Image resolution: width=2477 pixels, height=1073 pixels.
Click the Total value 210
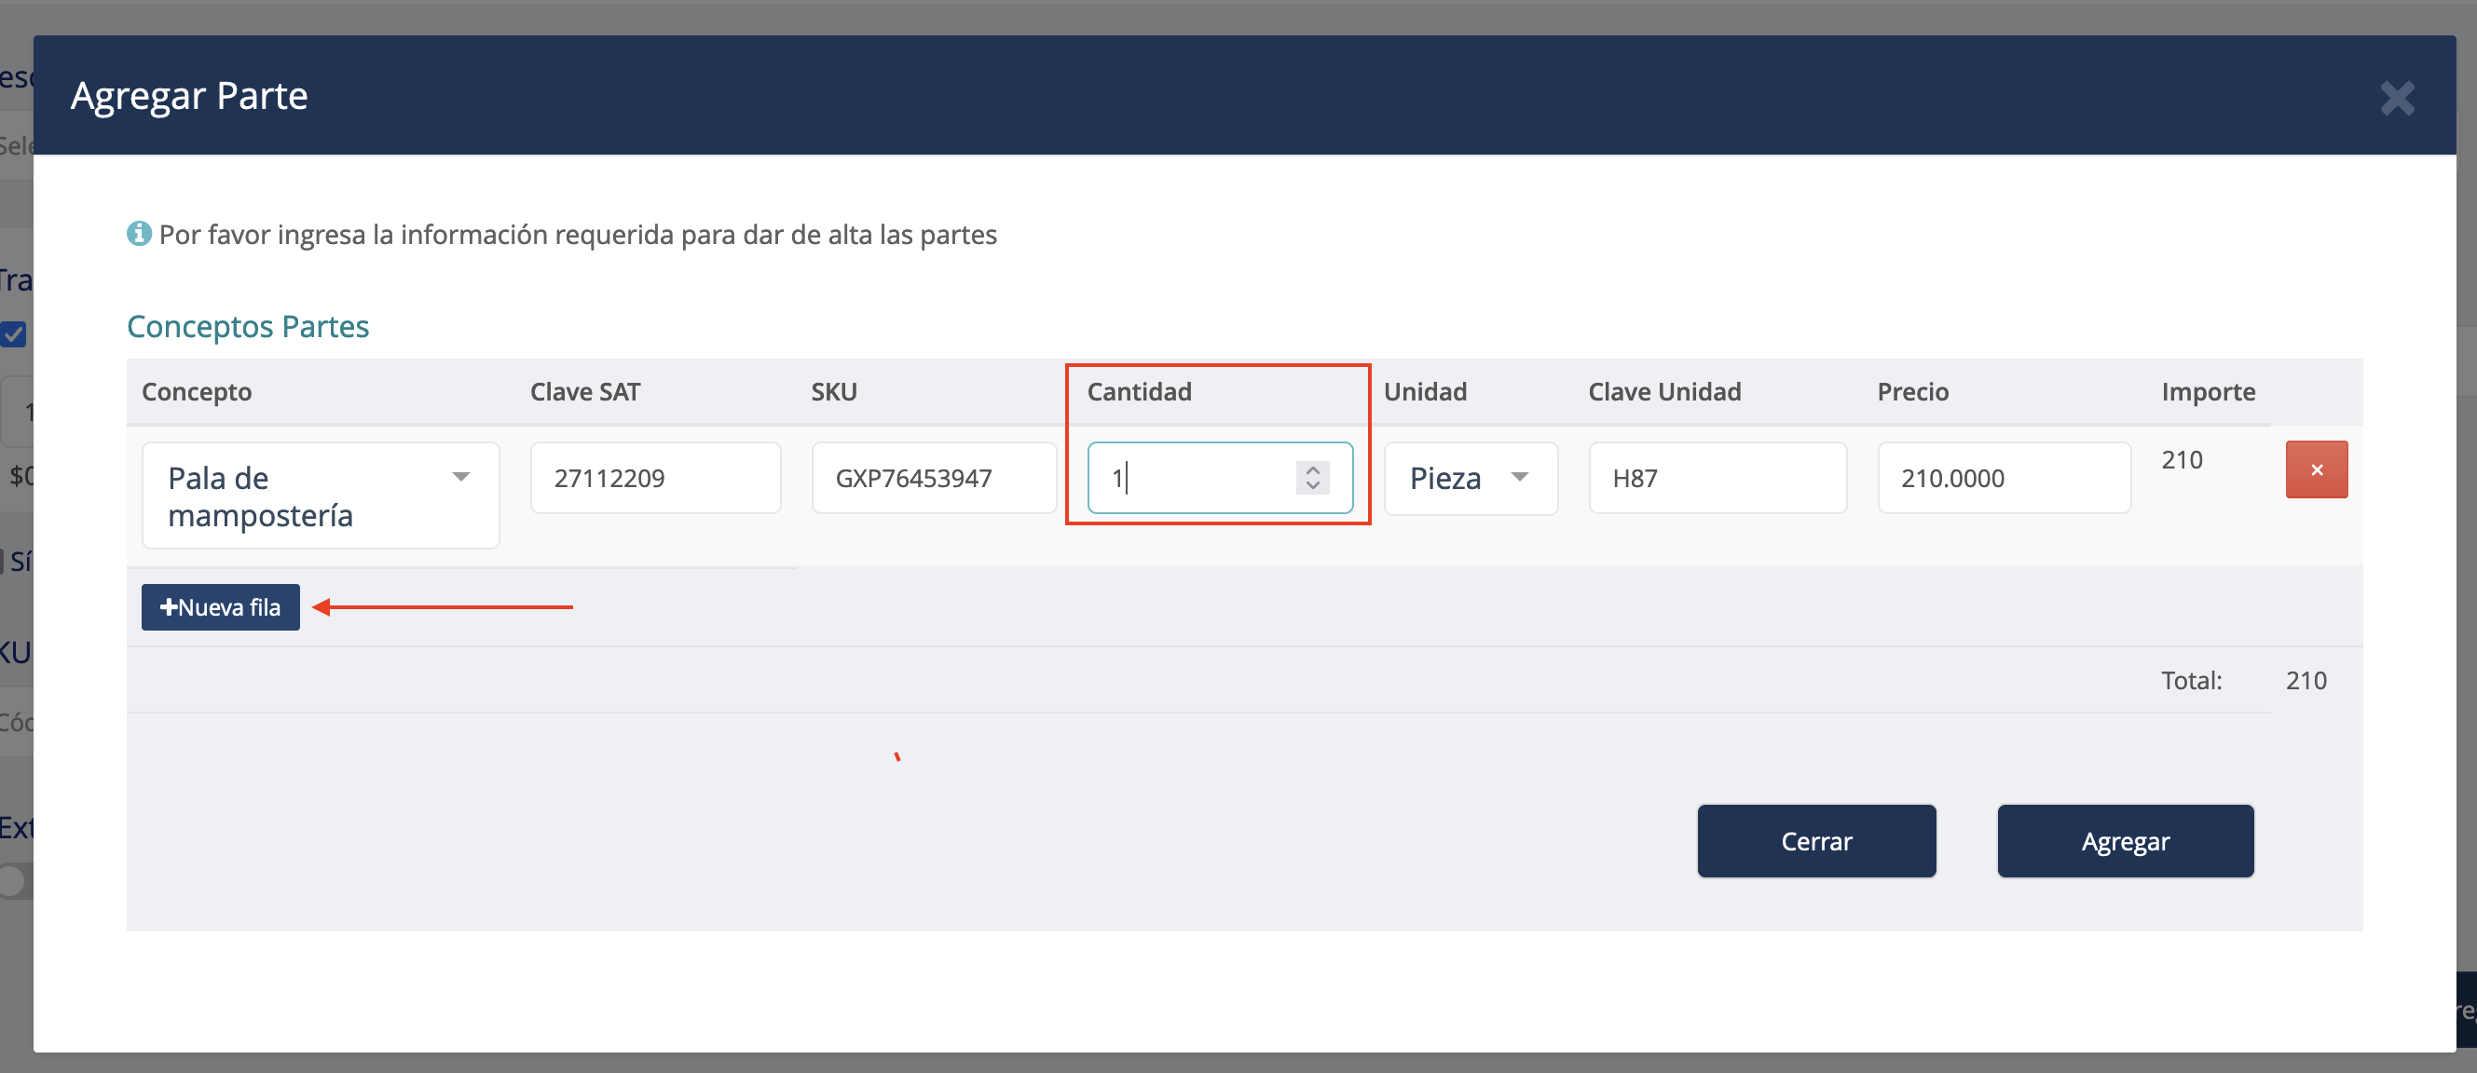tap(2305, 681)
